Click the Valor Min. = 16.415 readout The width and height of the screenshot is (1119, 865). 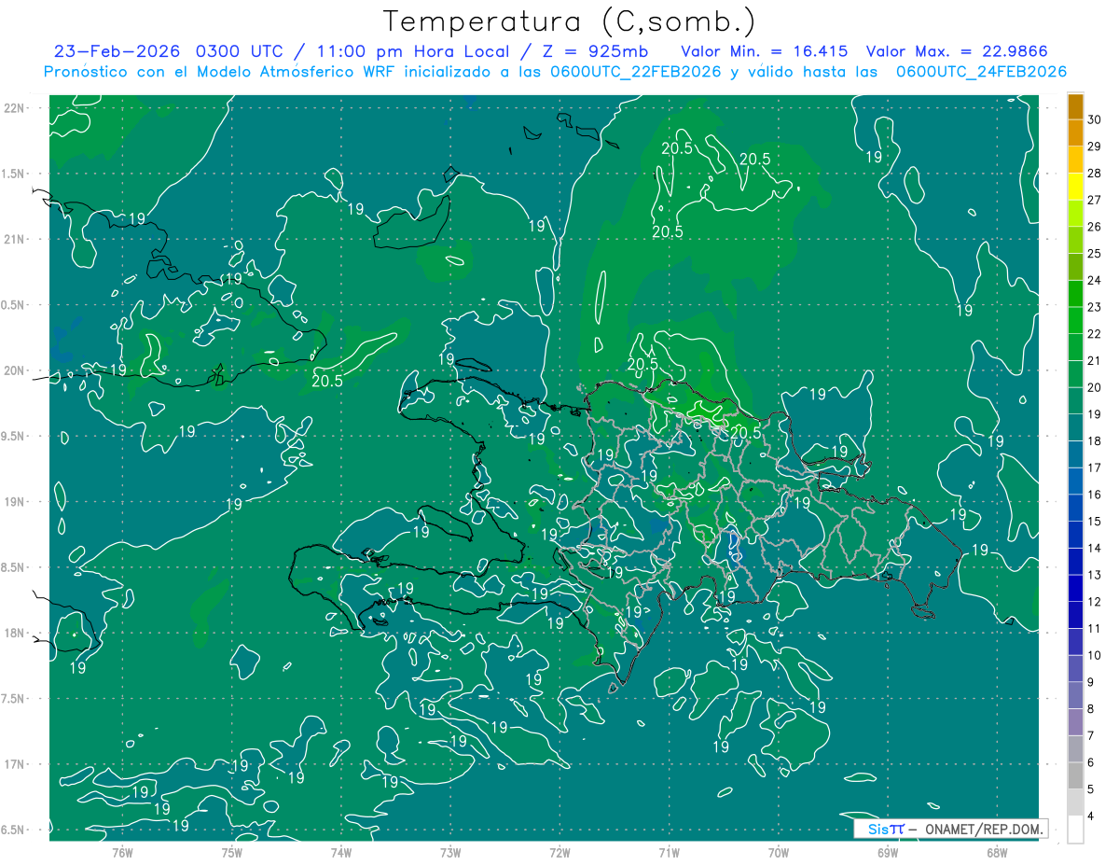[765, 51]
